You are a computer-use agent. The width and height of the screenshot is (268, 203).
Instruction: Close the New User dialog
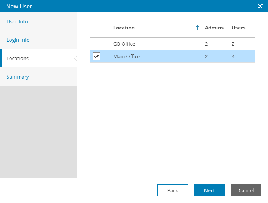(260, 6)
